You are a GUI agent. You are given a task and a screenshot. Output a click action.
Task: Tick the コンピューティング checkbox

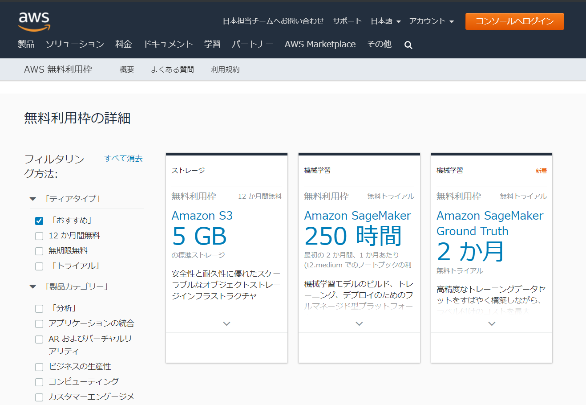click(x=39, y=382)
